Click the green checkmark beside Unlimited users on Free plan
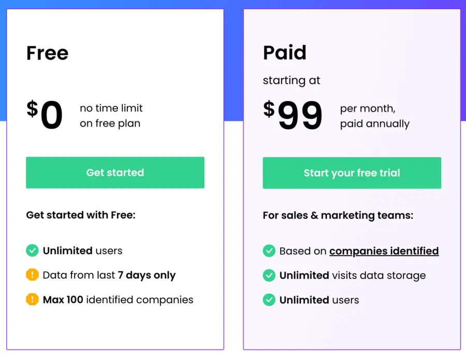The height and width of the screenshot is (356, 466). (32, 251)
